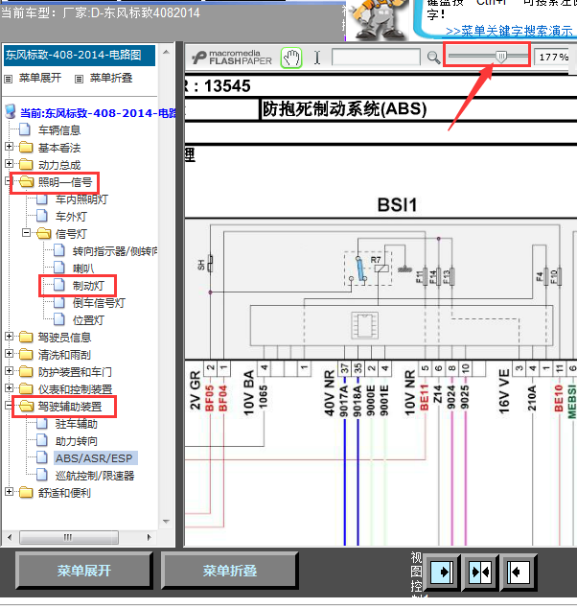The width and height of the screenshot is (577, 608).
Task: Click the FlashPaper search text field
Action: (376, 58)
